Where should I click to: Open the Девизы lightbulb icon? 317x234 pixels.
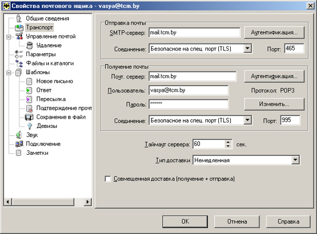pyautogui.click(x=30, y=126)
